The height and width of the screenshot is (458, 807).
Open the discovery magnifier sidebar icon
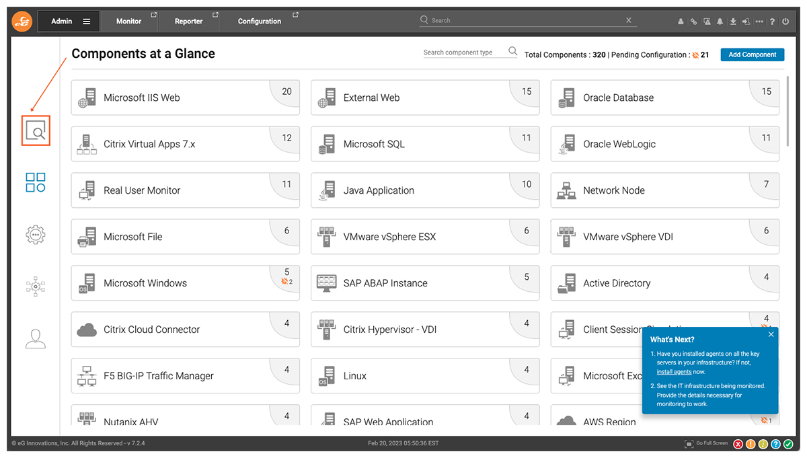[36, 130]
